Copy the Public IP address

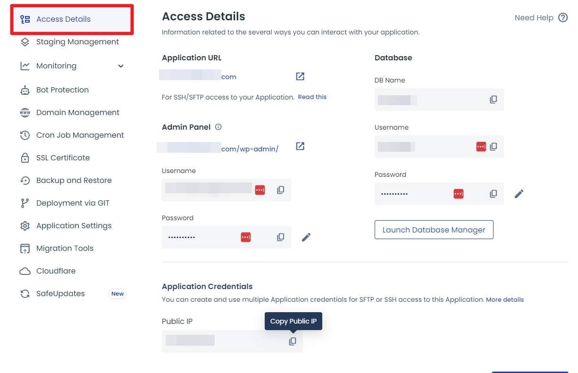[293, 341]
